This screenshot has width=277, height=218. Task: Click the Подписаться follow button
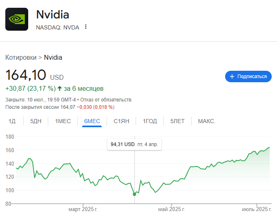(248, 76)
